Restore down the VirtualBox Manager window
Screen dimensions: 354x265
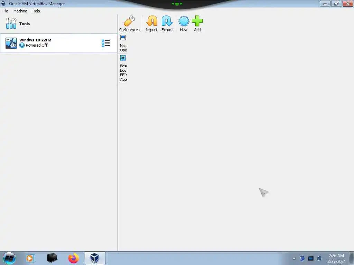pyautogui.click(x=336, y=3)
